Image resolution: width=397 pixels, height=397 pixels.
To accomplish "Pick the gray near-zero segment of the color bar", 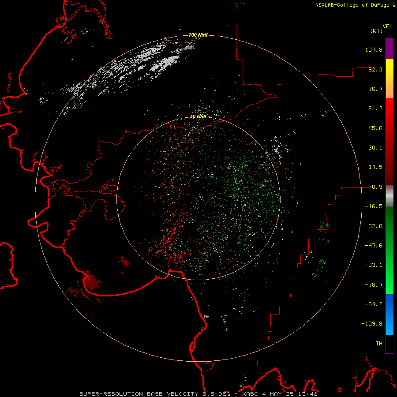I will click(x=390, y=196).
